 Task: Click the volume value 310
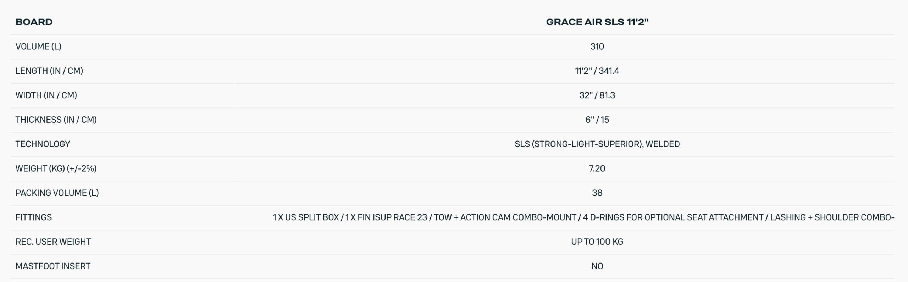click(x=597, y=46)
